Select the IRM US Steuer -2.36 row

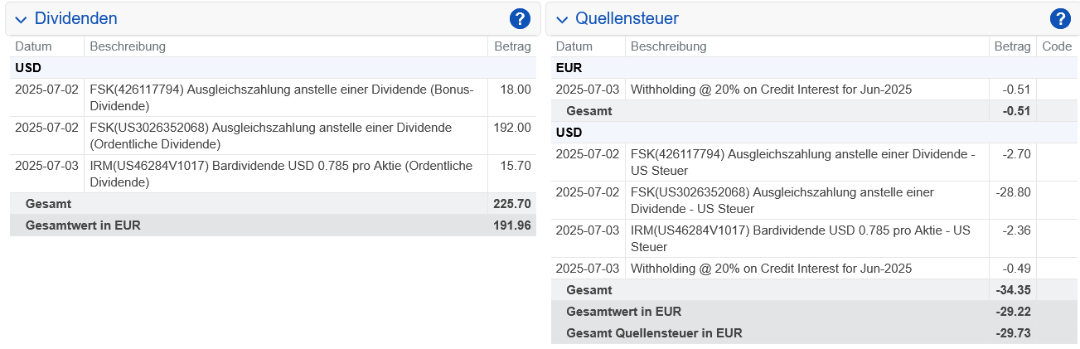tap(814, 238)
